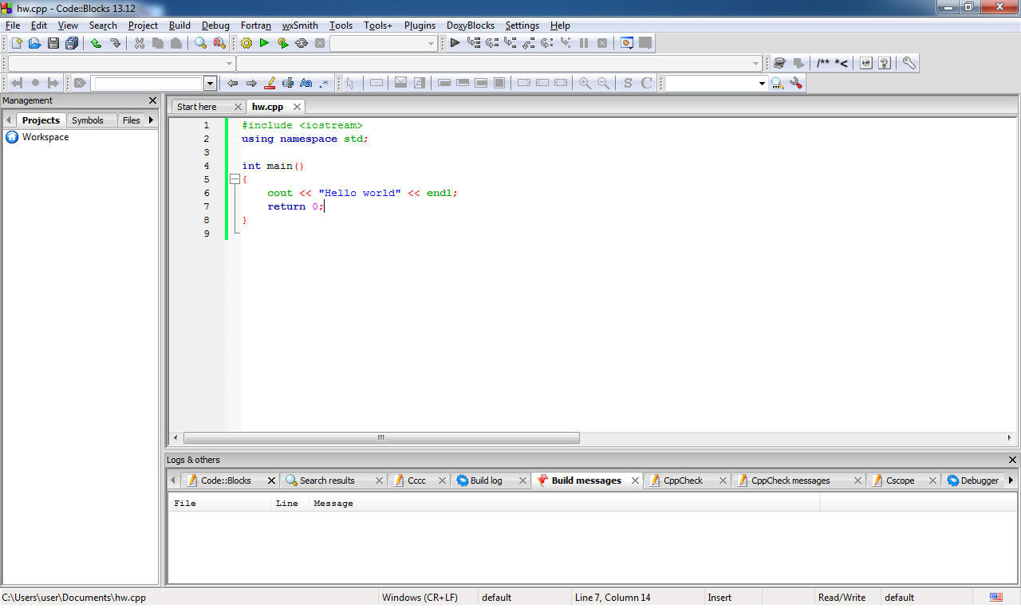Screen dimensions: 1021x608
Task: Click the Redo arrow icon
Action: [115, 43]
